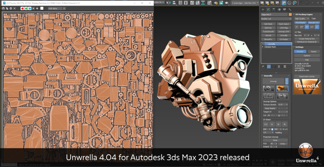Image resolution: width=324 pixels, height=167 pixels.
Task: Click the white color swatch in UV Preview
Action: [42, 9]
